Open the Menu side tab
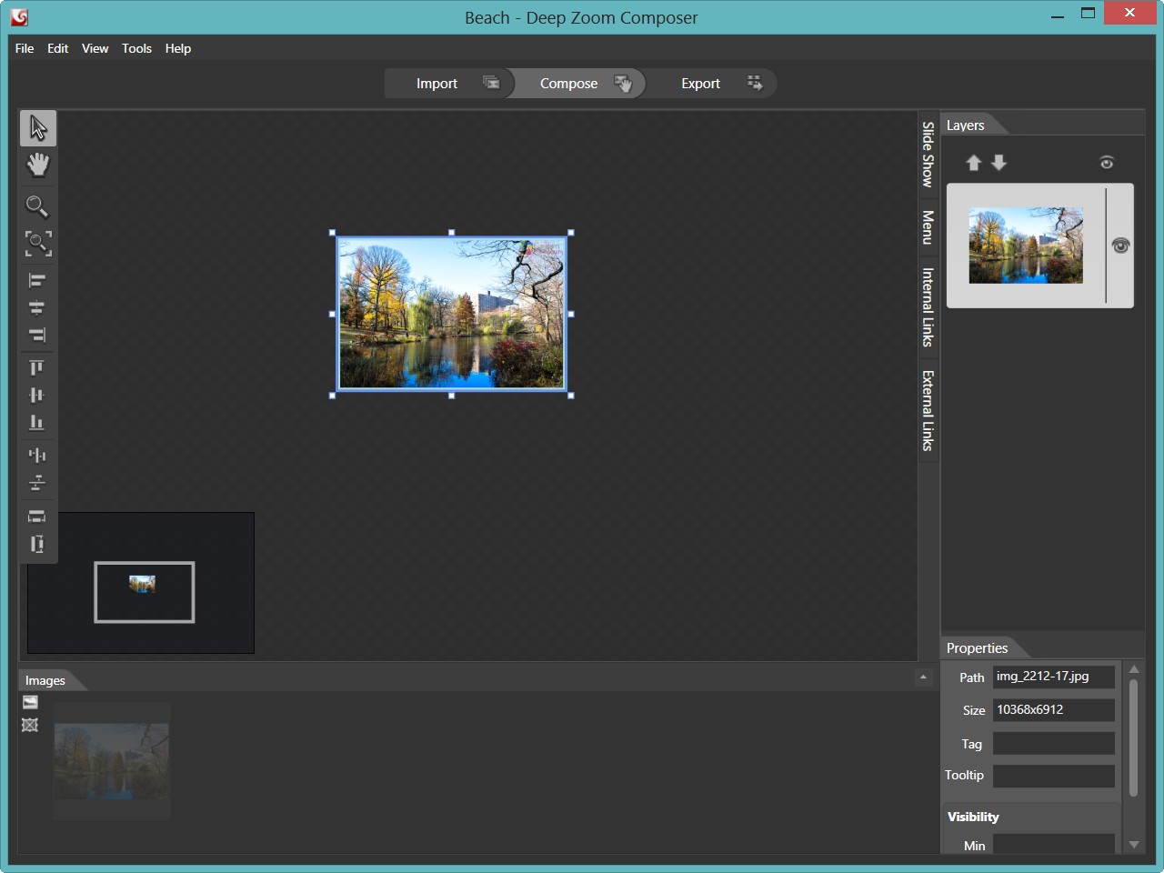 tap(928, 226)
